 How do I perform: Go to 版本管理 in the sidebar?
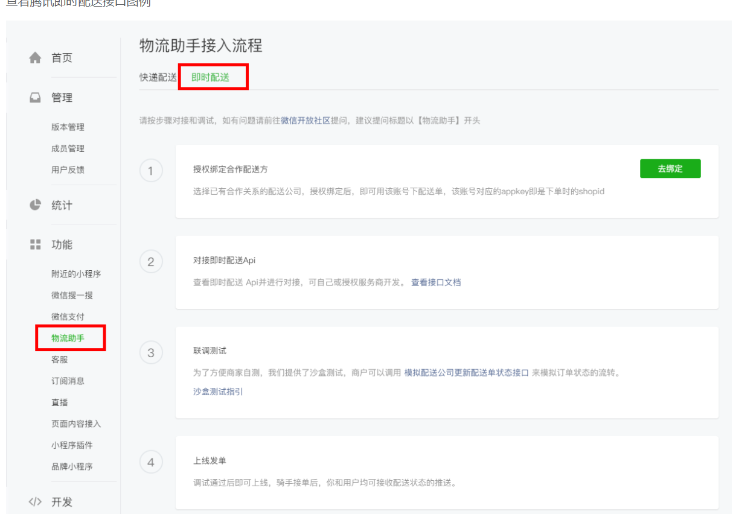click(68, 127)
